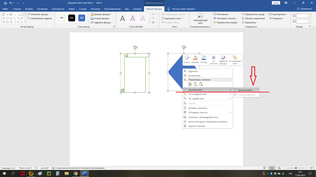Select Группировать in the submenu
Screen dimensions: 316x177
(x=246, y=90)
